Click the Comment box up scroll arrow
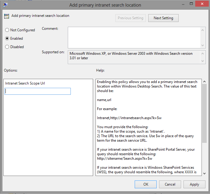This screenshot has height=194, width=210. point(203,30)
